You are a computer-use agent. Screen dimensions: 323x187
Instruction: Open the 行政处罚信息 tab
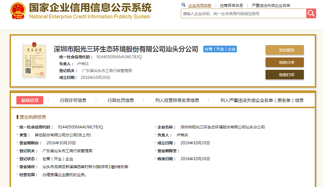point(121,100)
